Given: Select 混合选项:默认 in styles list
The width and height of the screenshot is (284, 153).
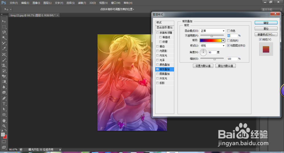Looking at the screenshot, I should tap(165, 28).
